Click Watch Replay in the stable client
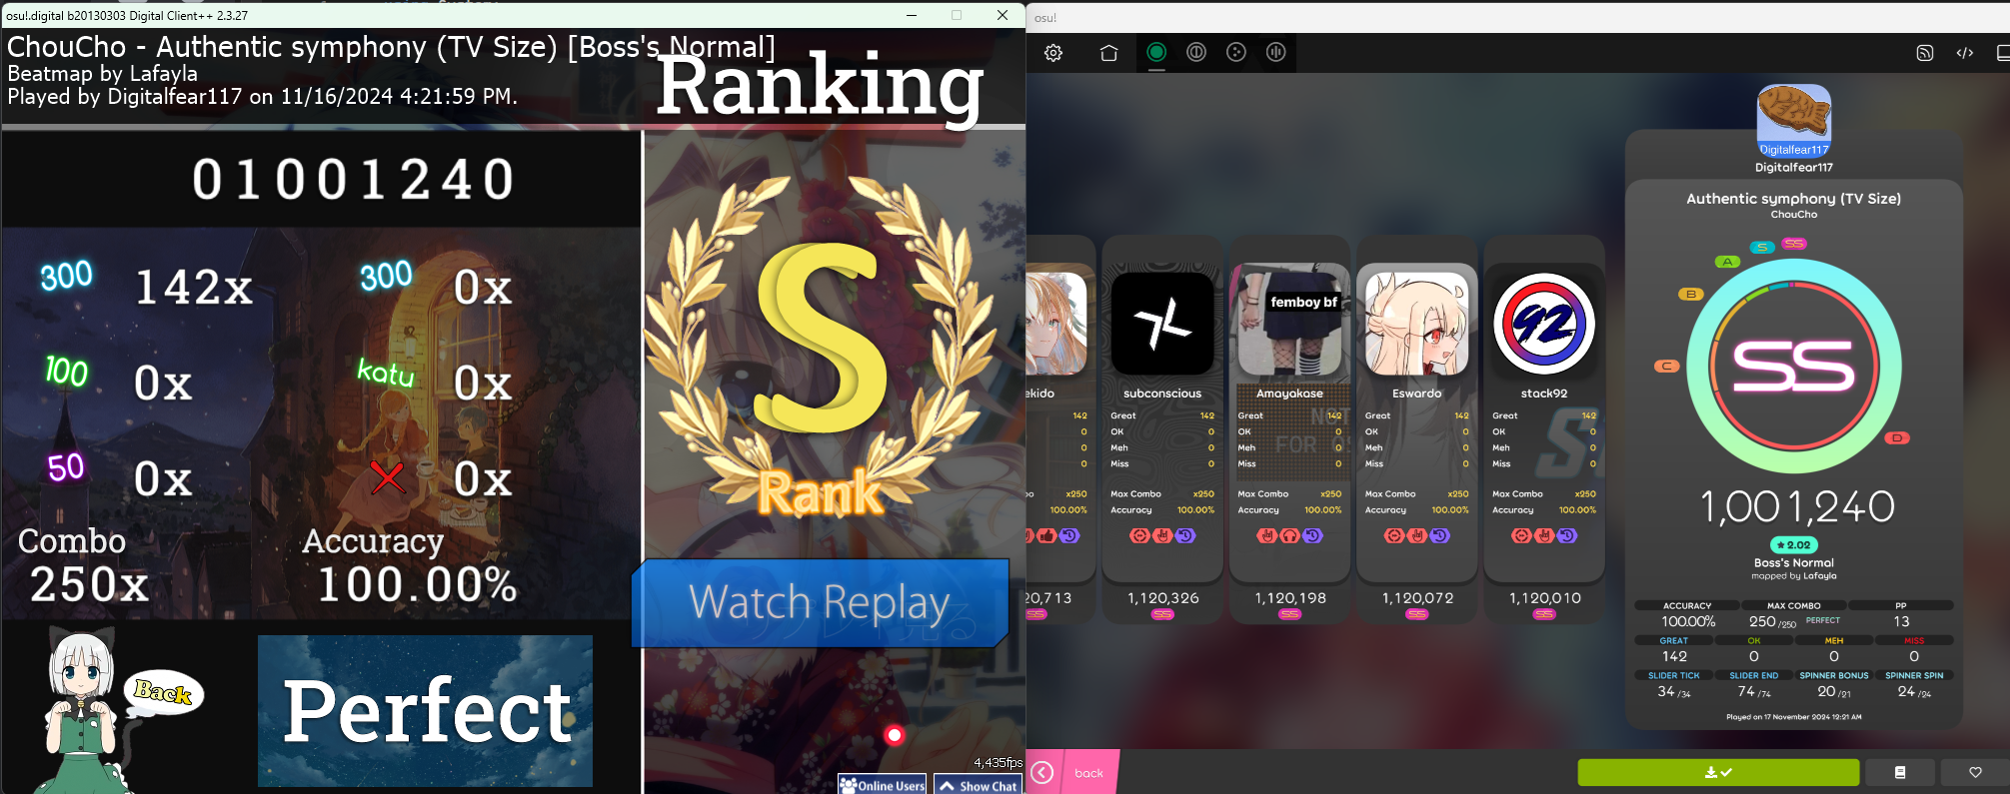 [x=820, y=602]
